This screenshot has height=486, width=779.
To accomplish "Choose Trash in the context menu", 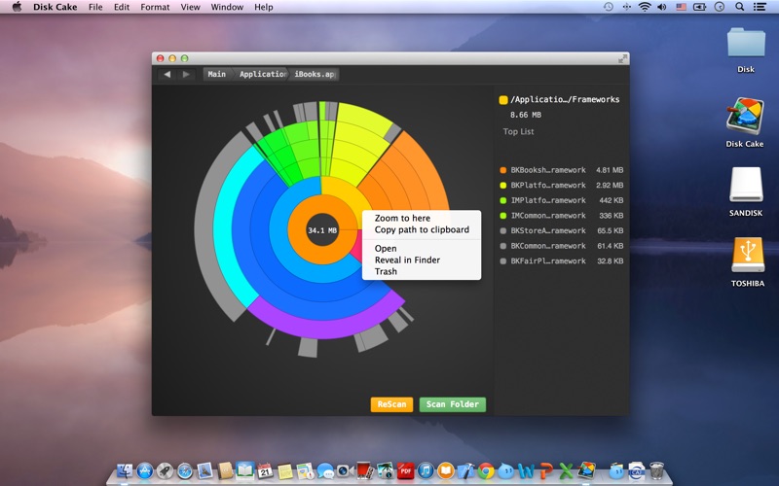I will [x=386, y=272].
